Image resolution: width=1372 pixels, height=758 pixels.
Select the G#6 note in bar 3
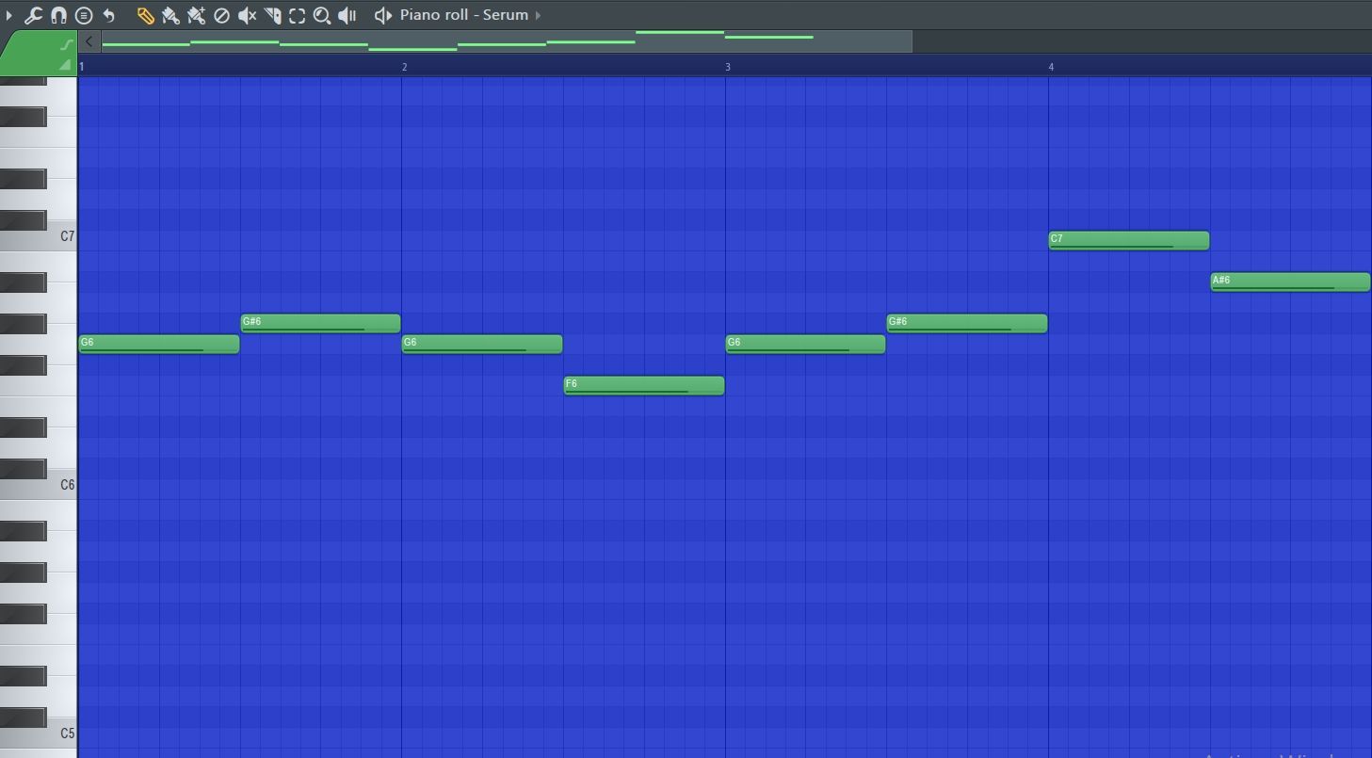click(x=967, y=324)
